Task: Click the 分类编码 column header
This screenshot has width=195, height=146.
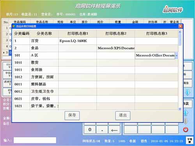Action: (21, 34)
